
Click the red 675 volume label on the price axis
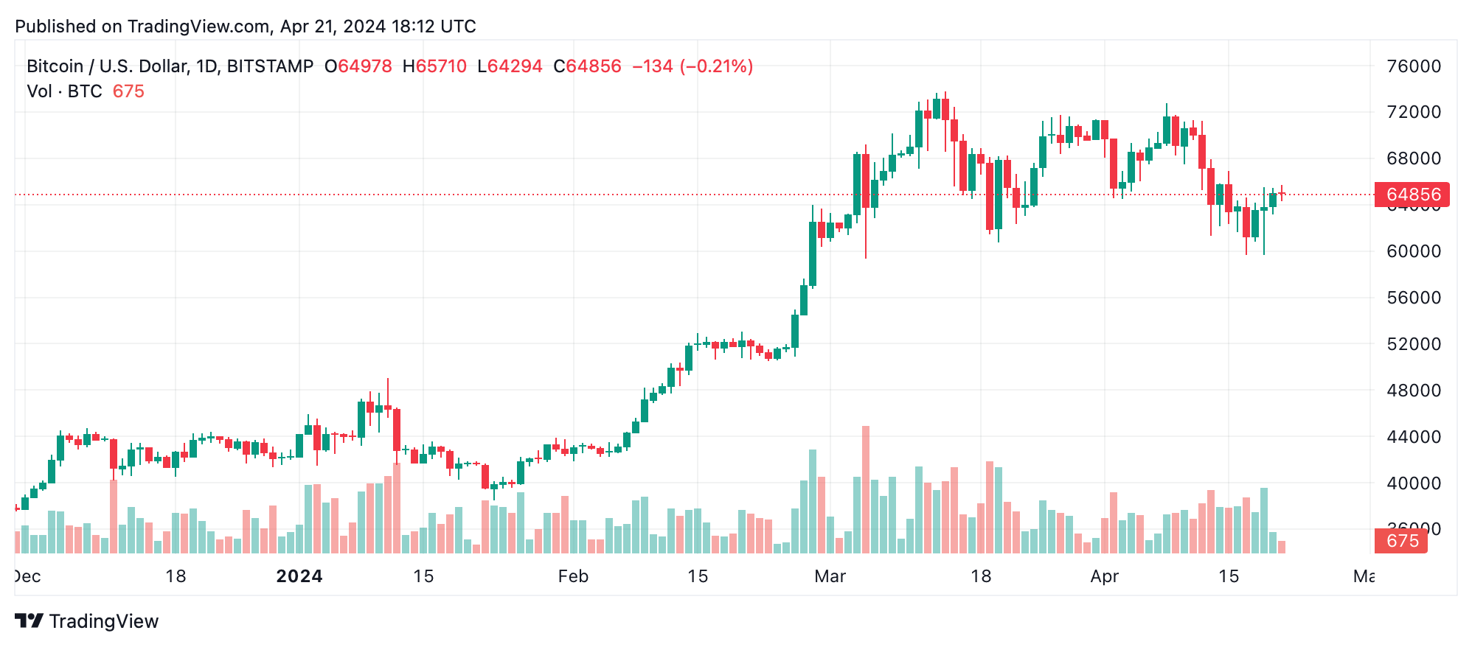[x=1401, y=541]
